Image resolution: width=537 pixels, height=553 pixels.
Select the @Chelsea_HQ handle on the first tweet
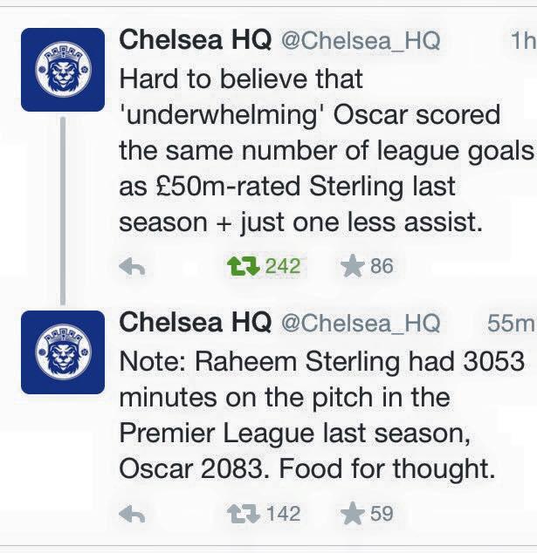(x=361, y=41)
